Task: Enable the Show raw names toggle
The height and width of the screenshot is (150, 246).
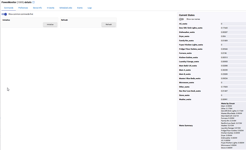Action: click(181, 19)
